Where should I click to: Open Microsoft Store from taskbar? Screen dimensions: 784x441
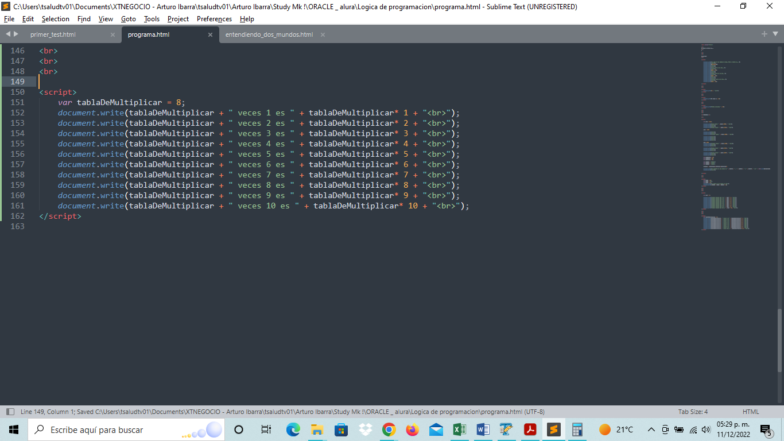pos(341,430)
